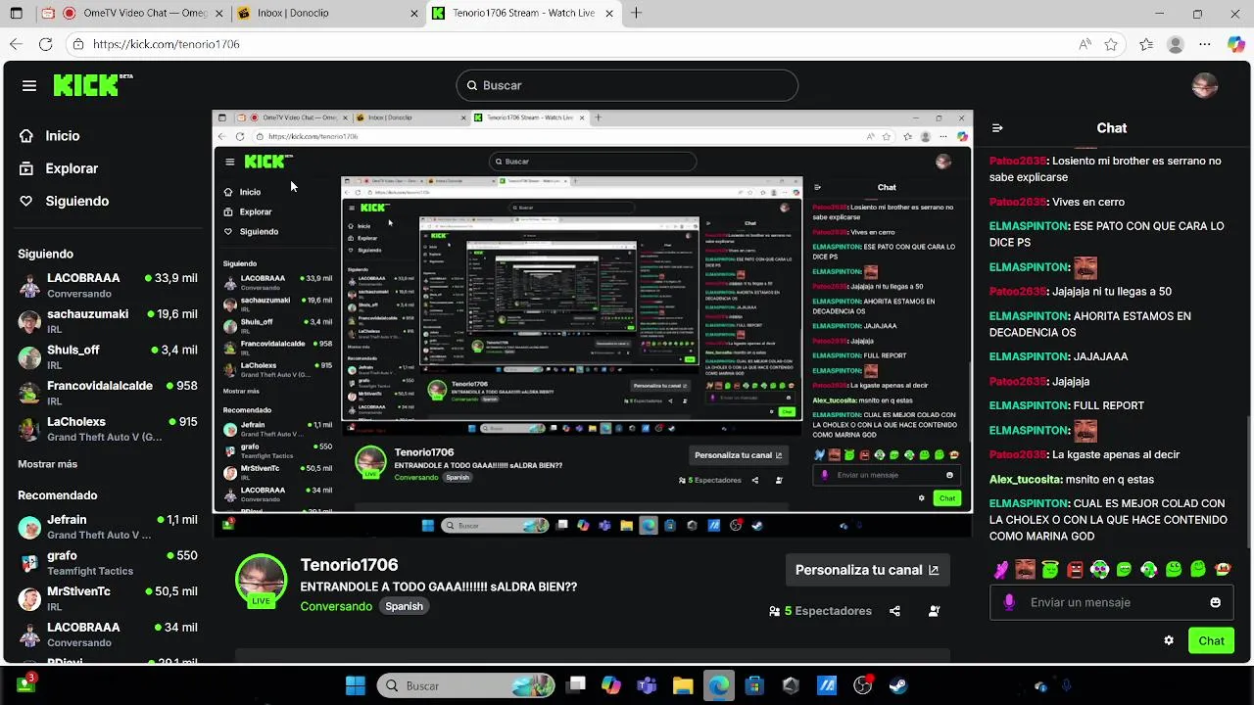Open Steam from the taskbar
This screenshot has height=705, width=1254.
point(898,685)
